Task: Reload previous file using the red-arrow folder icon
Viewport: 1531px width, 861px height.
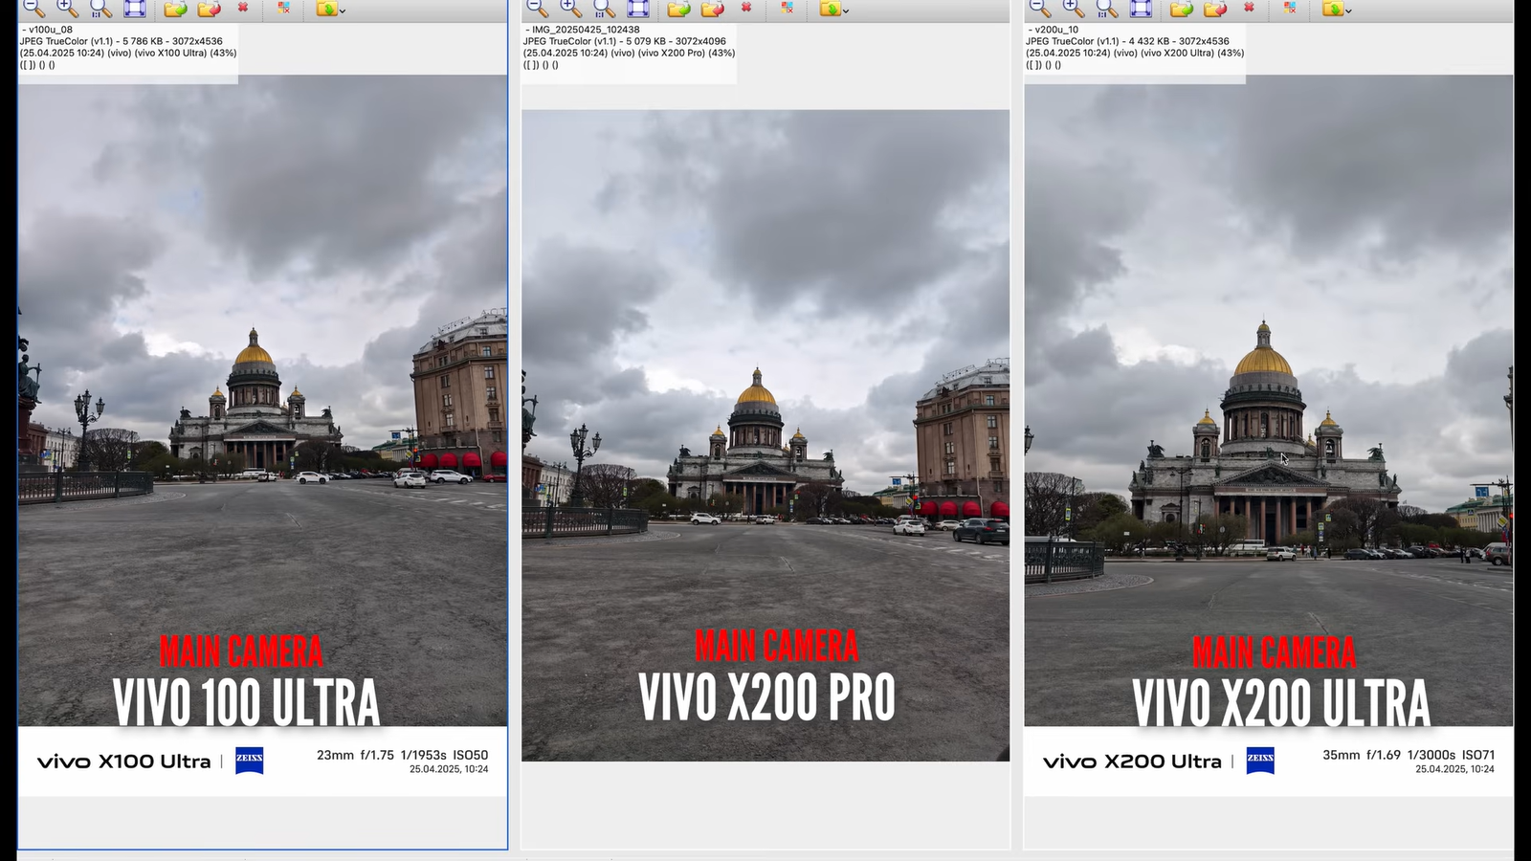Action: 209,10
